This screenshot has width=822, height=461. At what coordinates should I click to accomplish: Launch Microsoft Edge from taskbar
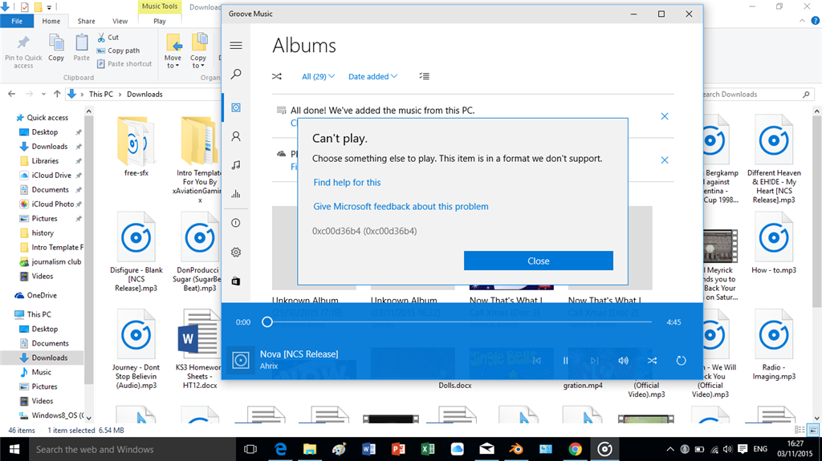coord(280,450)
